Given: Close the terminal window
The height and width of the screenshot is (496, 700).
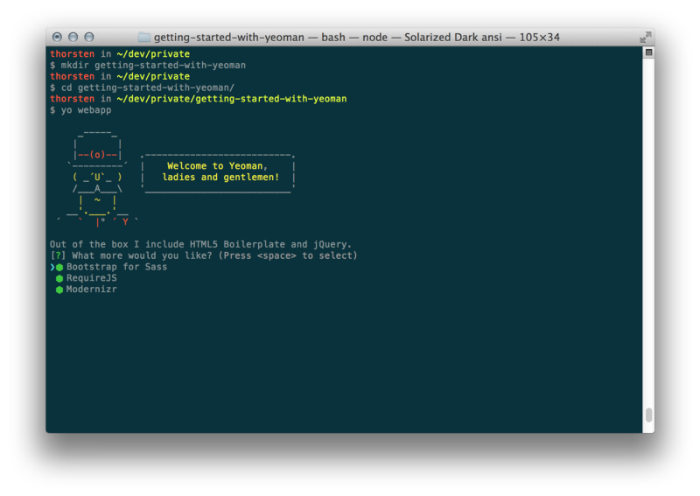Looking at the screenshot, I should point(57,38).
